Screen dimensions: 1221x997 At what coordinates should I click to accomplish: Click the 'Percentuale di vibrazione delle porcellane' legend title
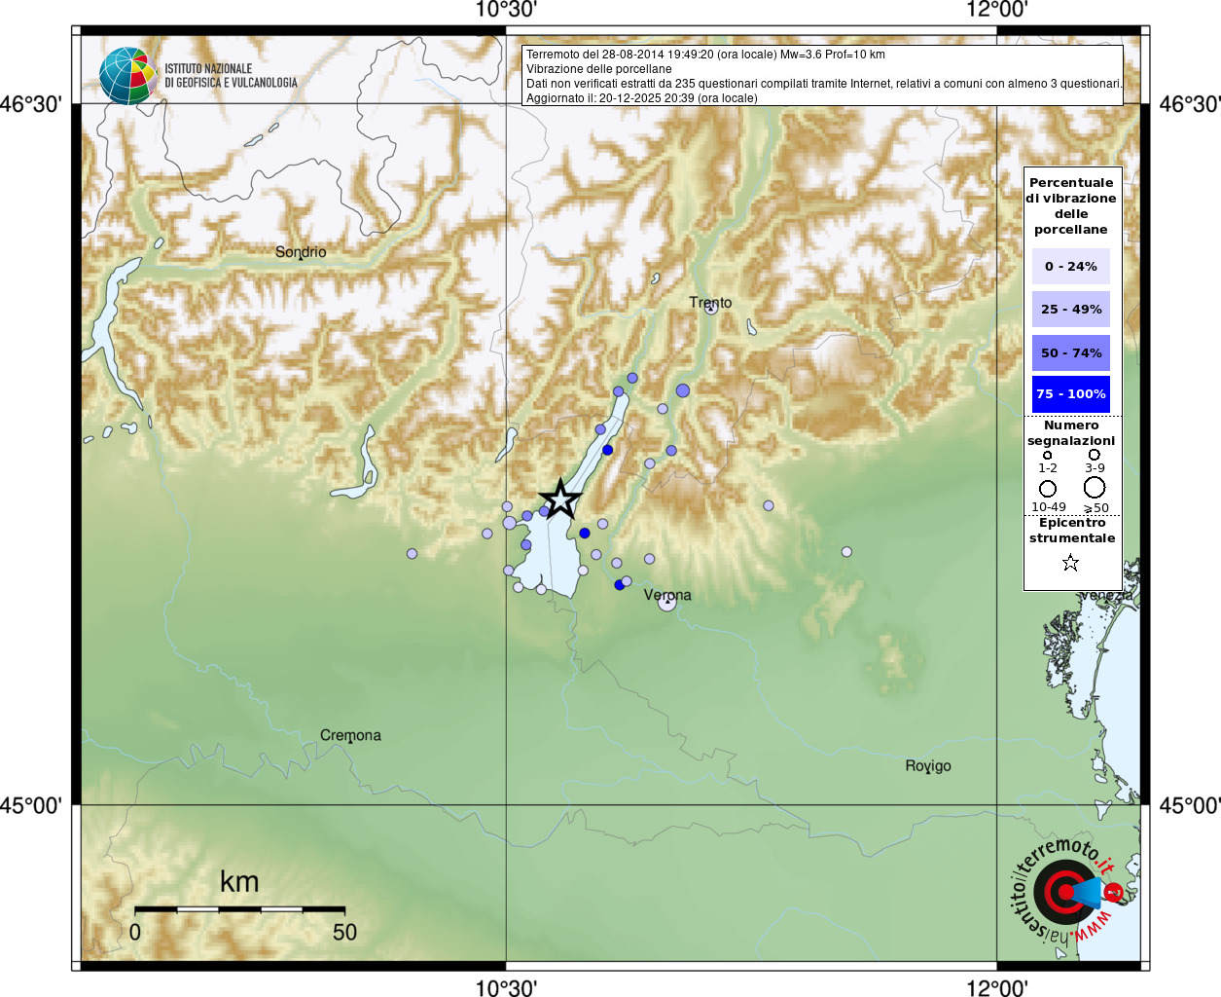coord(1071,206)
